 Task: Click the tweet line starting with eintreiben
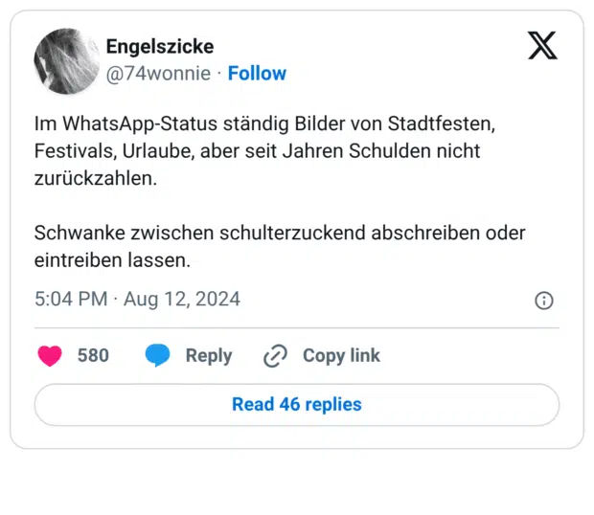(x=112, y=259)
